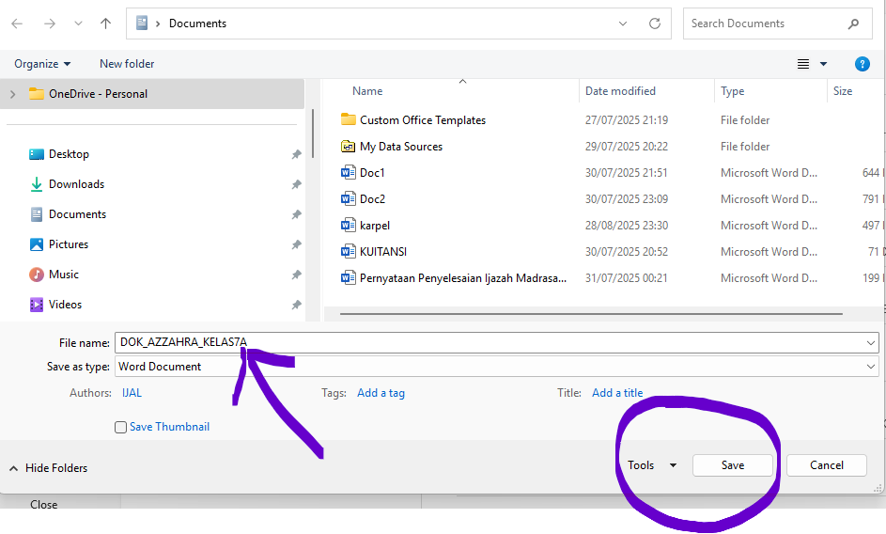The width and height of the screenshot is (886, 534).
Task: Click the Up one level arrow icon
Action: (105, 24)
